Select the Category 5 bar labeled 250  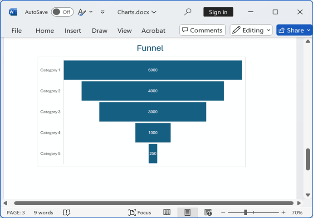point(153,154)
